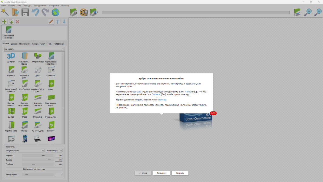
Task: Open the Настройки menu
Action: tap(54, 5)
